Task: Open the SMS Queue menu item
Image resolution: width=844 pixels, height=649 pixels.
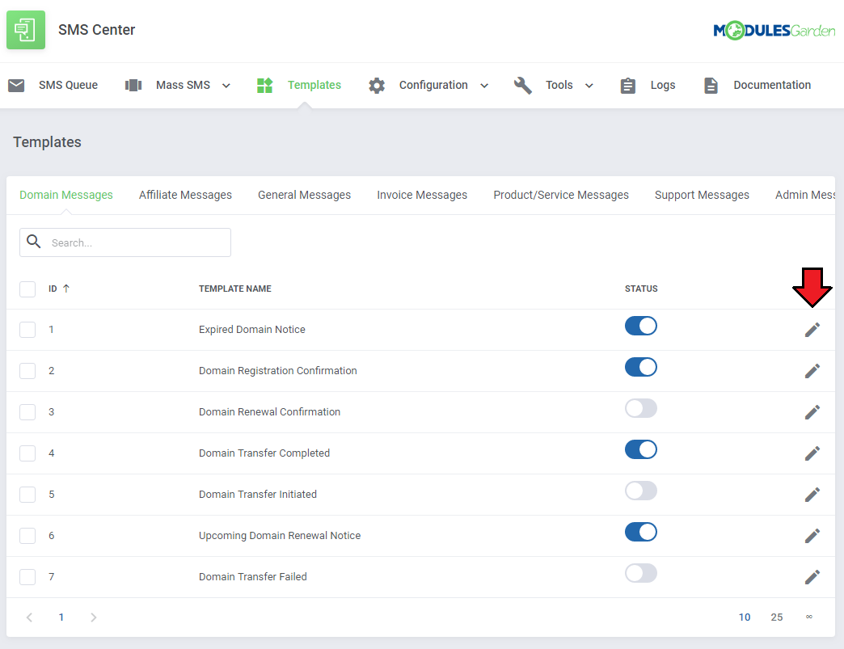Action: [x=68, y=85]
